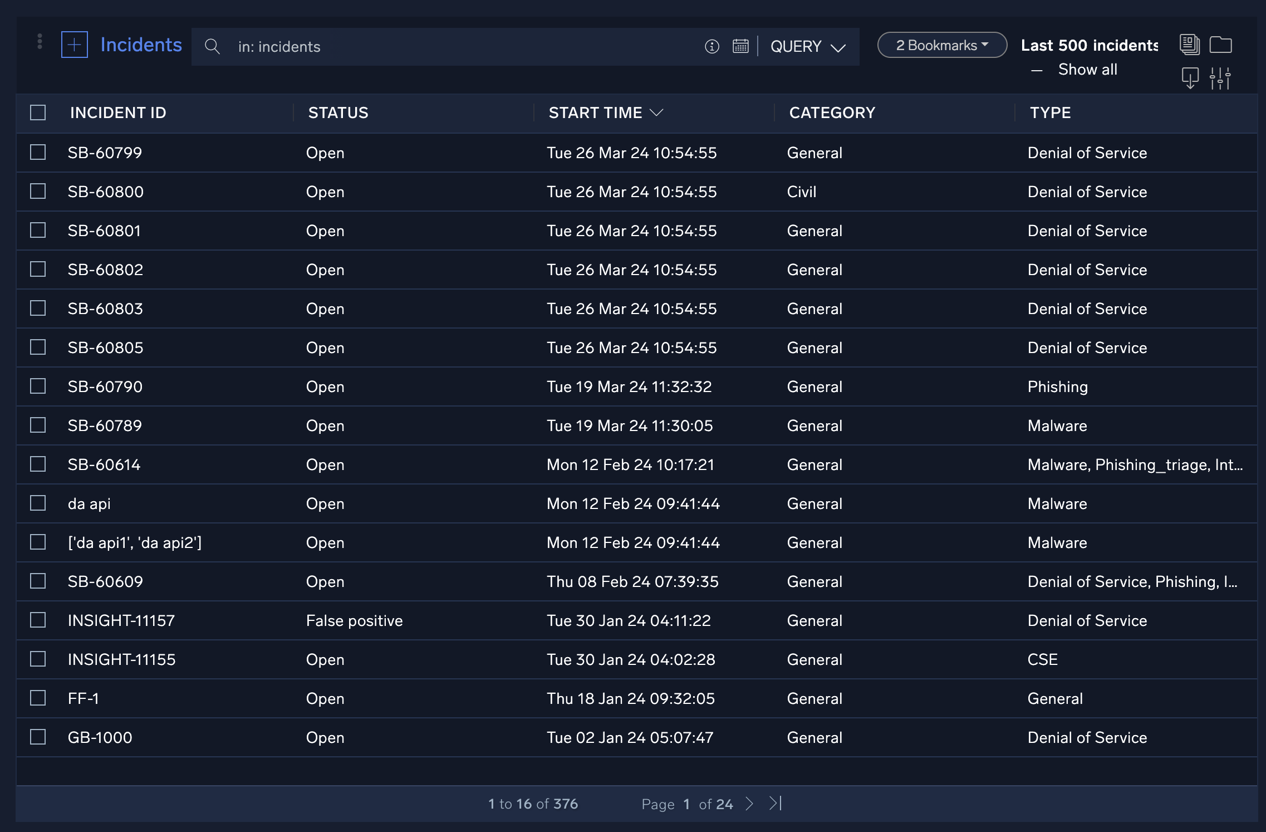Open the search help info icon

[711, 47]
